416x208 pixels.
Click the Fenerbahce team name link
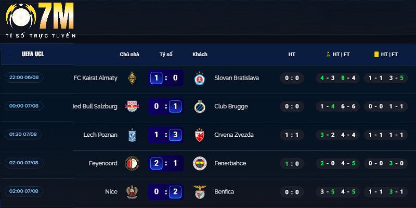pyautogui.click(x=230, y=163)
